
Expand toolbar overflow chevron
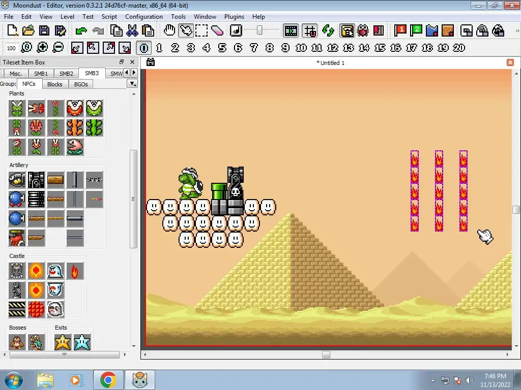(517, 30)
